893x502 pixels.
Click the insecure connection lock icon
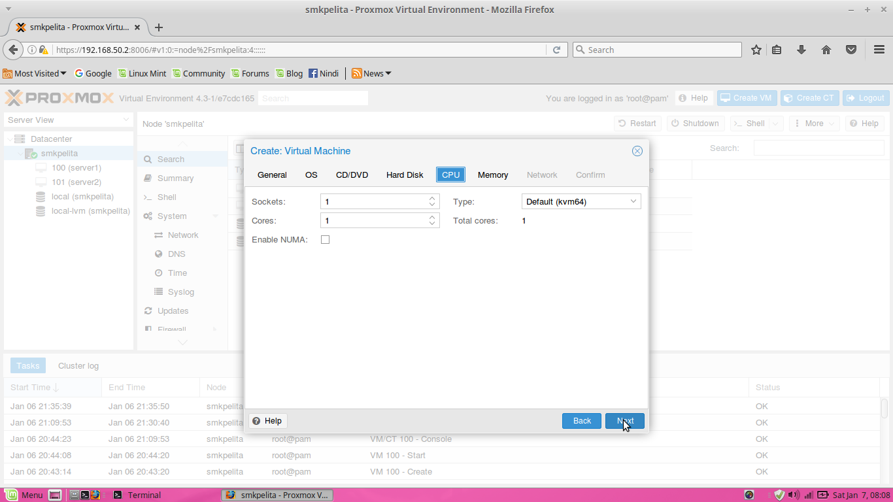tap(43, 50)
